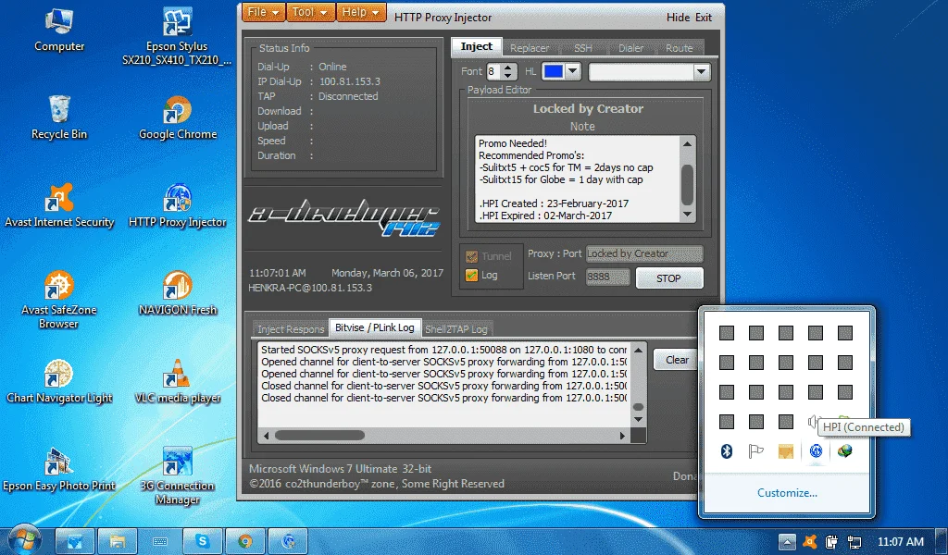948x555 pixels.
Task: Decrease font size with down arrow
Action: (x=508, y=76)
